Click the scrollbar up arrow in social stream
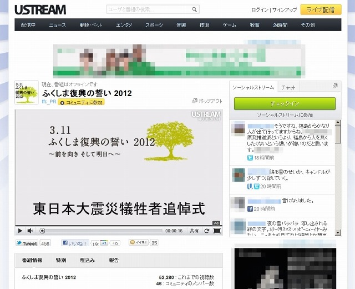The image size is (355, 289). coord(338,122)
